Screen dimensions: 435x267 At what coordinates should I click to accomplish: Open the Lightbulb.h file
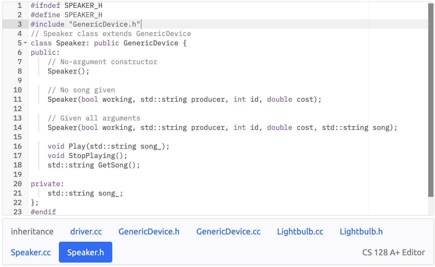pyautogui.click(x=361, y=231)
